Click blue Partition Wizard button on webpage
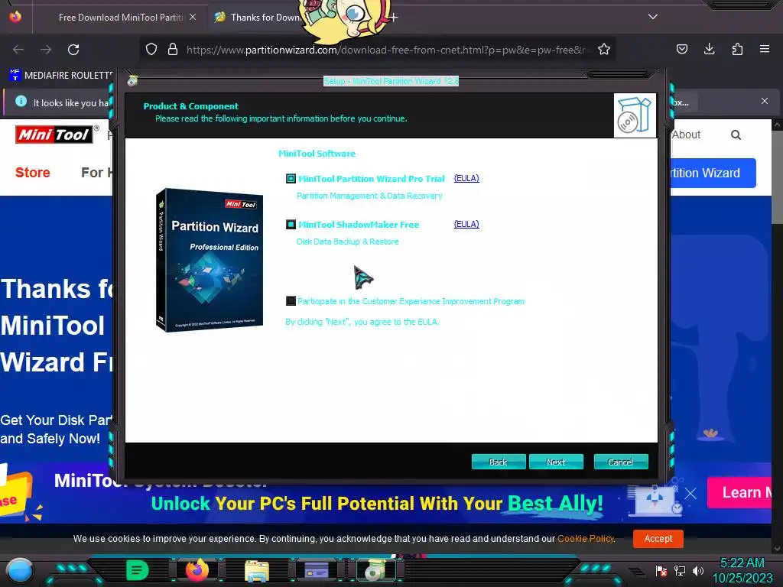Screen dimensions: 783x587 713,174
